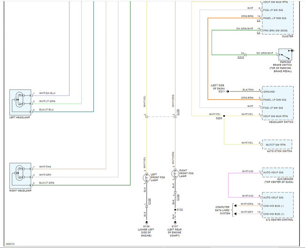Click the COMPUTER DATA LINES SYSTEM label
This screenshot has height=248, width=305.
(x=222, y=210)
